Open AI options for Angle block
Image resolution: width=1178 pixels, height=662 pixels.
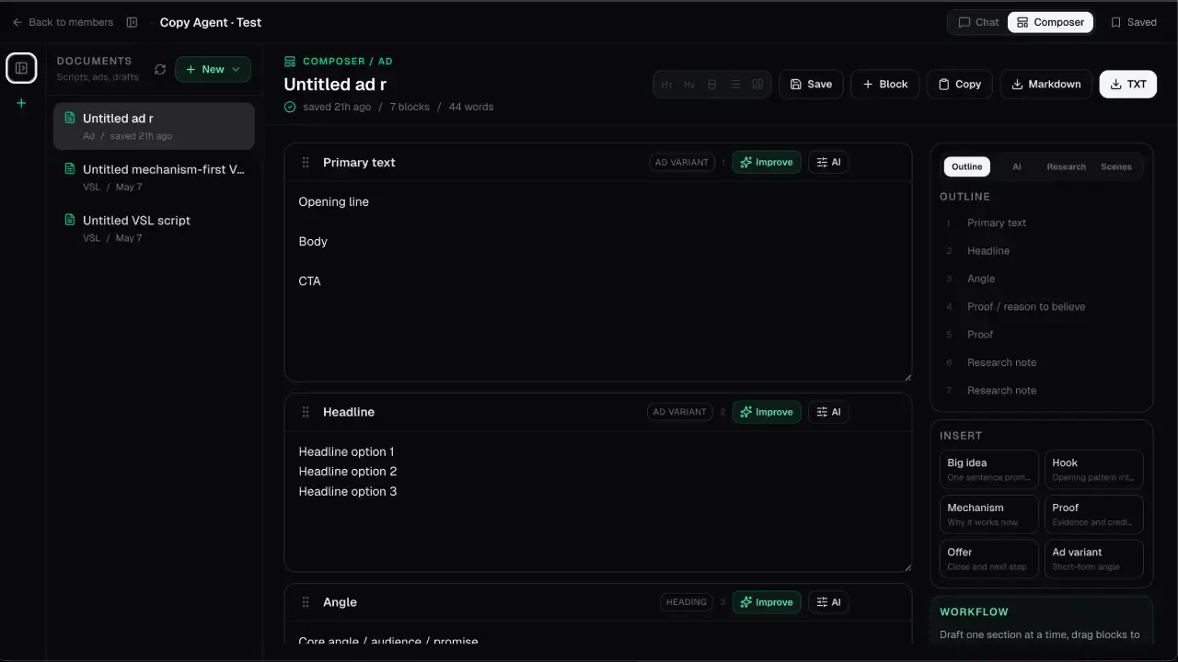point(828,602)
